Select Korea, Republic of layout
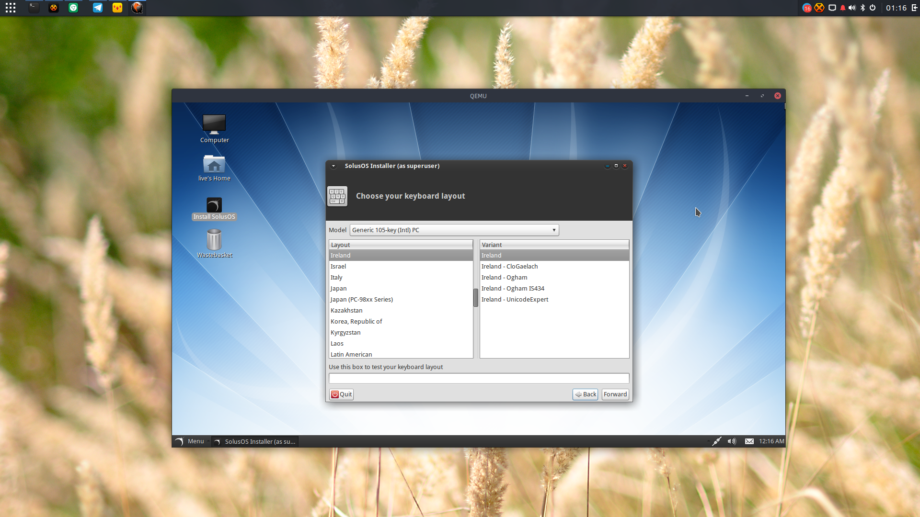Screen dimensions: 920x517 coord(401,322)
